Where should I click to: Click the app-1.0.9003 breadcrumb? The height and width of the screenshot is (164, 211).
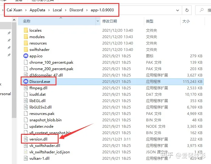coord(102,10)
